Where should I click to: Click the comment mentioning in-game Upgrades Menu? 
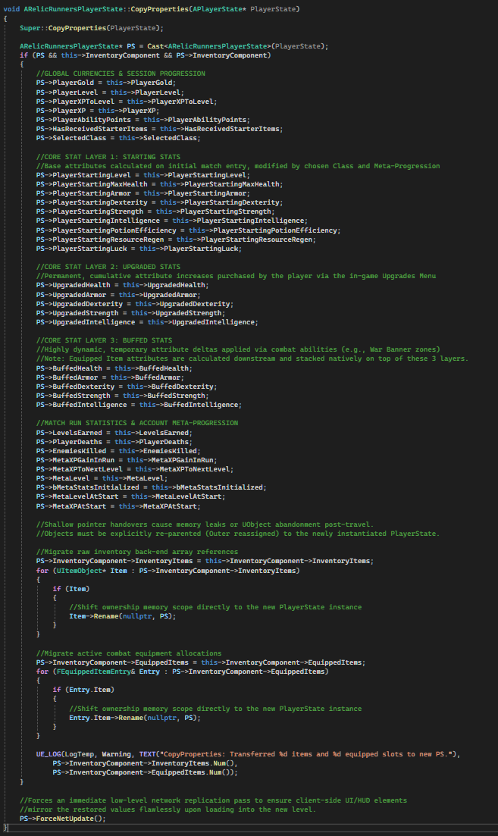236,276
